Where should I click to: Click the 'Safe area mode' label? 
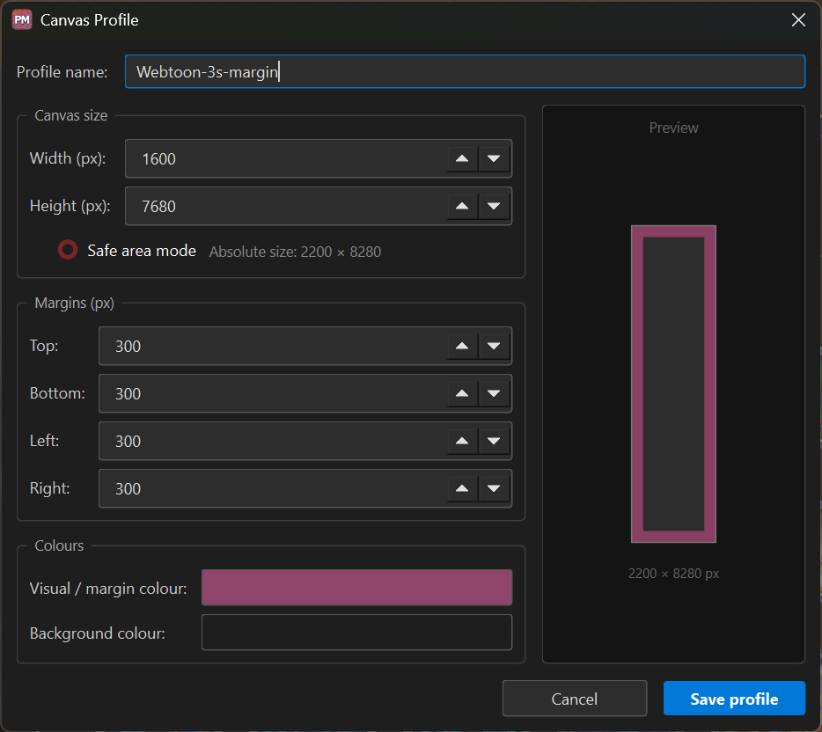pyautogui.click(x=142, y=251)
